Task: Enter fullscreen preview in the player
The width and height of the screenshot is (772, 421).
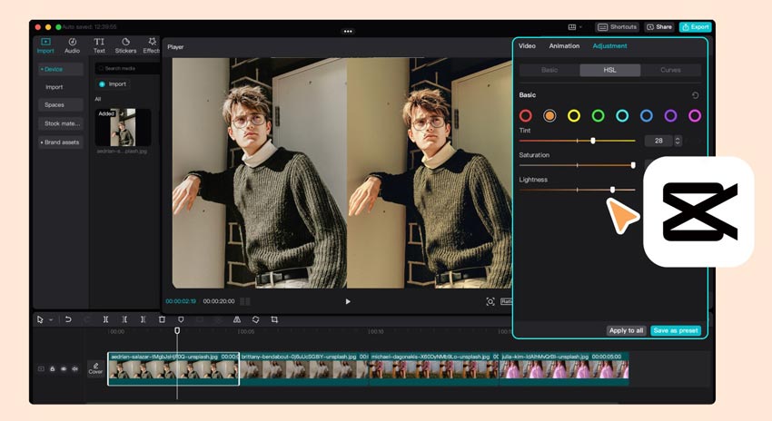Action: tap(490, 301)
